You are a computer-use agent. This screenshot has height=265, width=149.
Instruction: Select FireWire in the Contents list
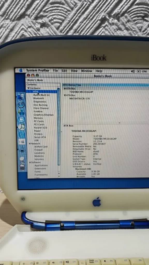(x=38, y=111)
